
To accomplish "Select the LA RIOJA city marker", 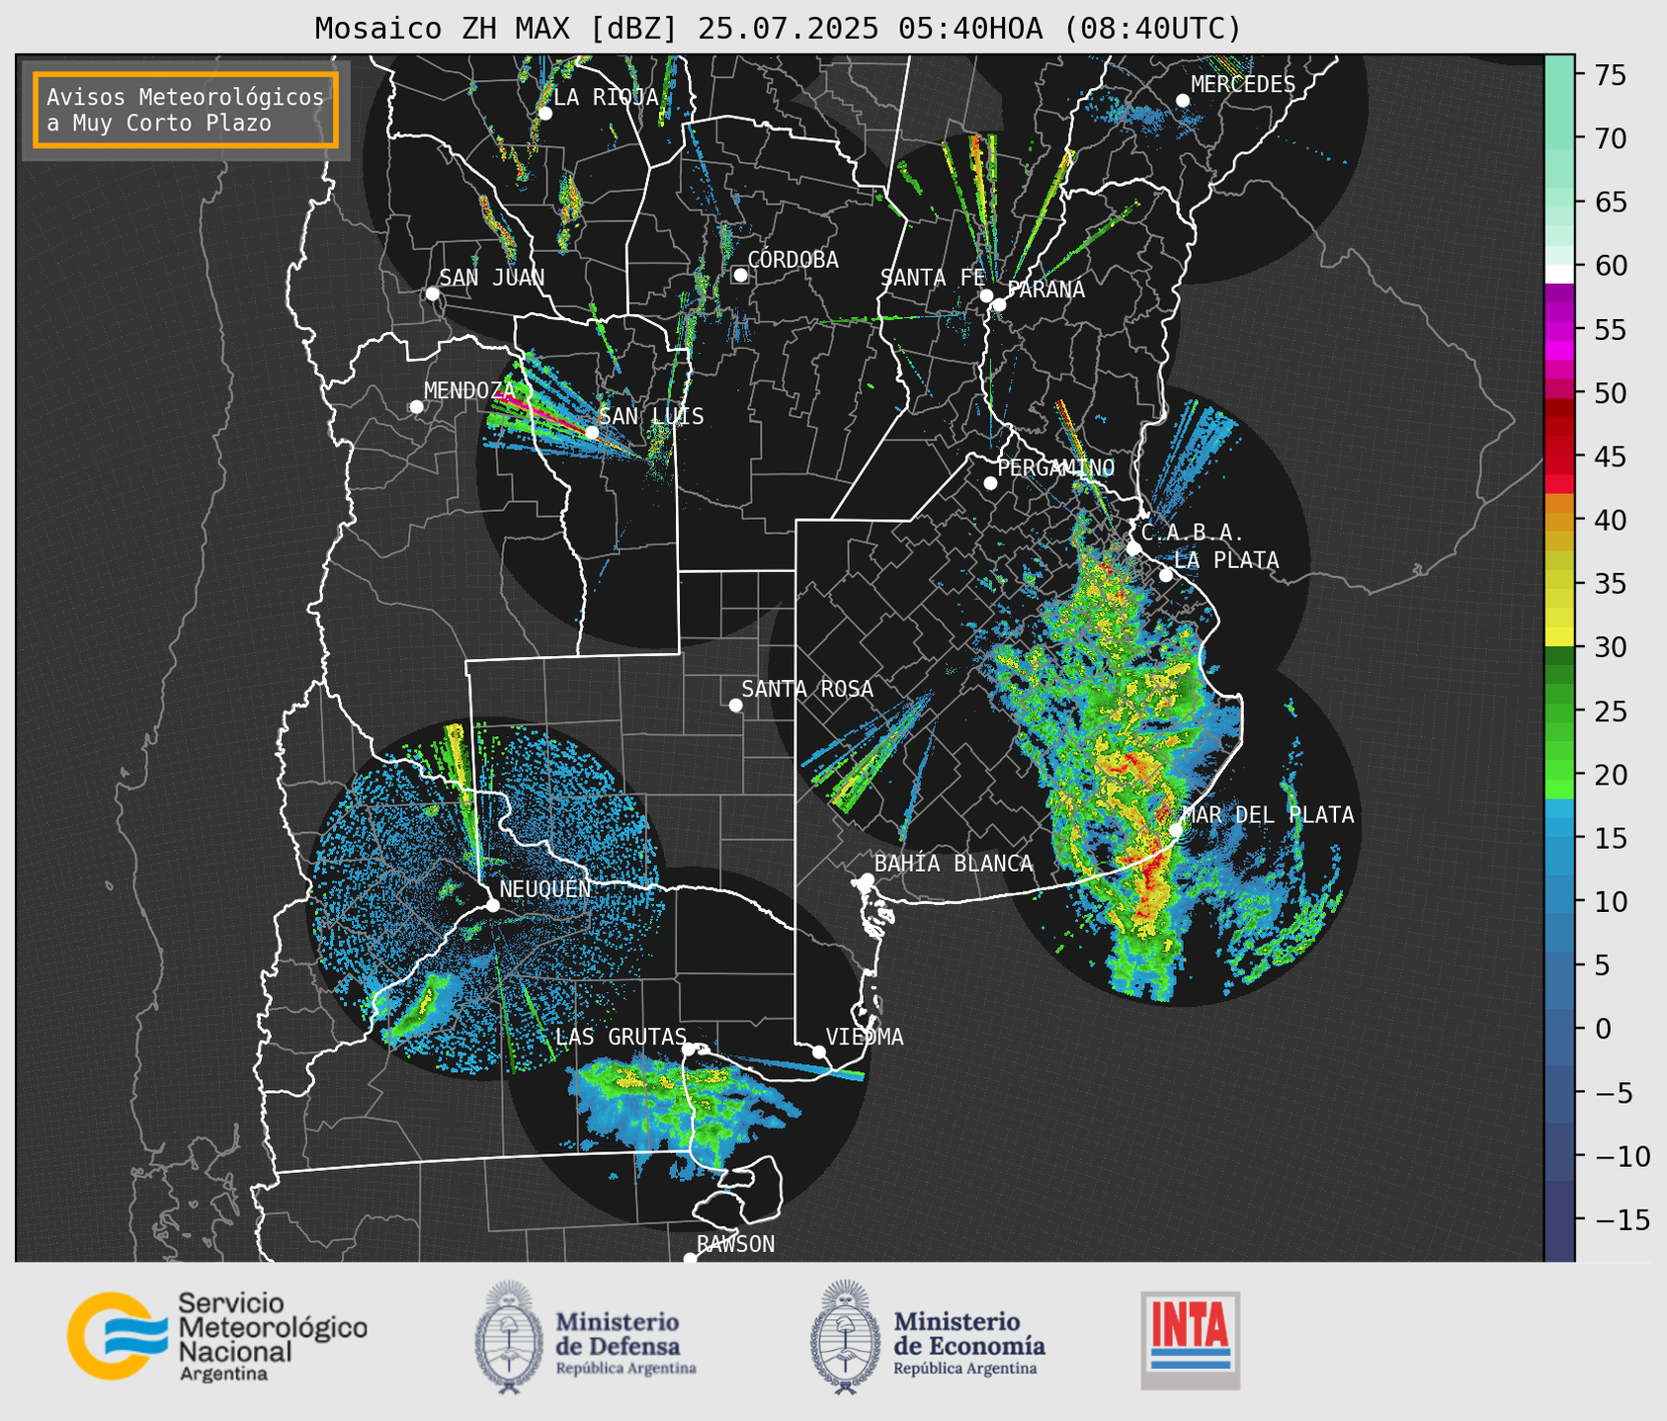I will (x=544, y=114).
